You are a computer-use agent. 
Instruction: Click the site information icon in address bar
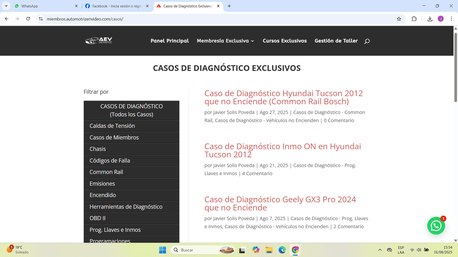(41, 19)
